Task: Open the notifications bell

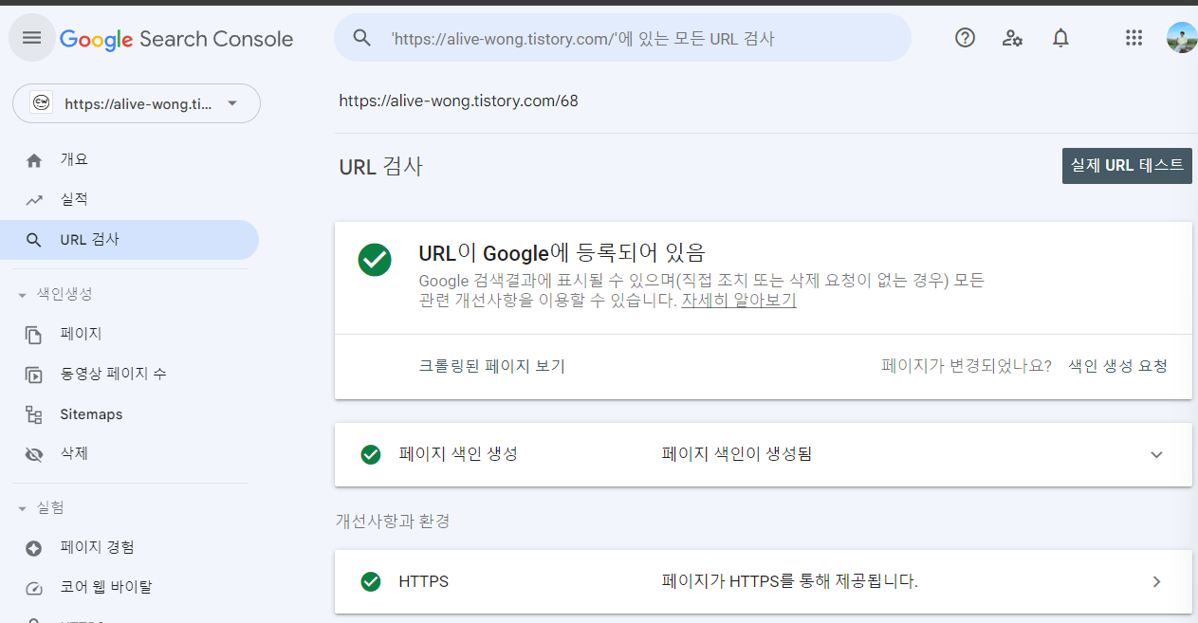Action: click(1060, 38)
